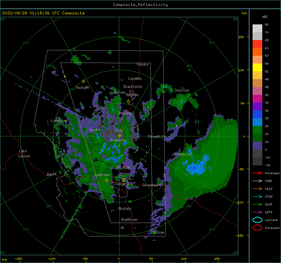This screenshot has height=263, width=281.
Task: Click the Okotoks city label
Action: point(125,209)
